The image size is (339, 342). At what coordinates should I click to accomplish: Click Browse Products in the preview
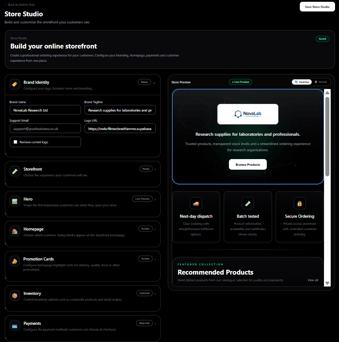[248, 164]
